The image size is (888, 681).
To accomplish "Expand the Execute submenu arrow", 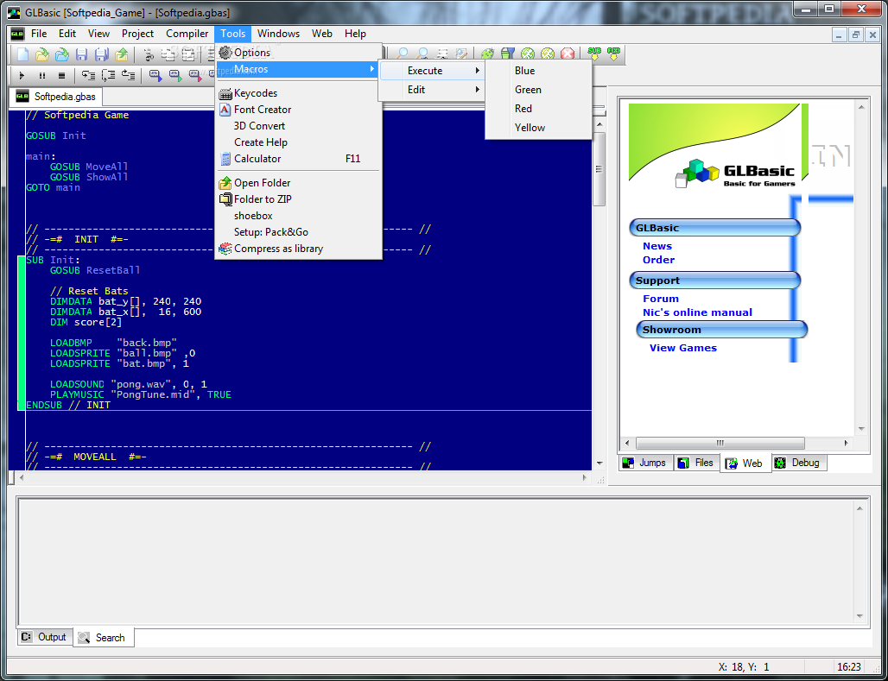I will tap(478, 71).
